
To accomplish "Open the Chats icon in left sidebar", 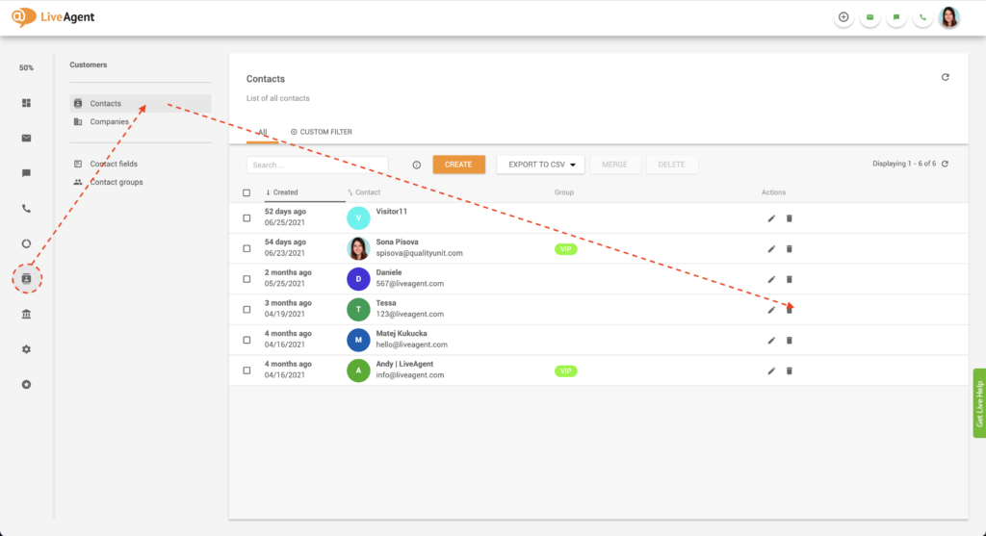I will point(27,173).
